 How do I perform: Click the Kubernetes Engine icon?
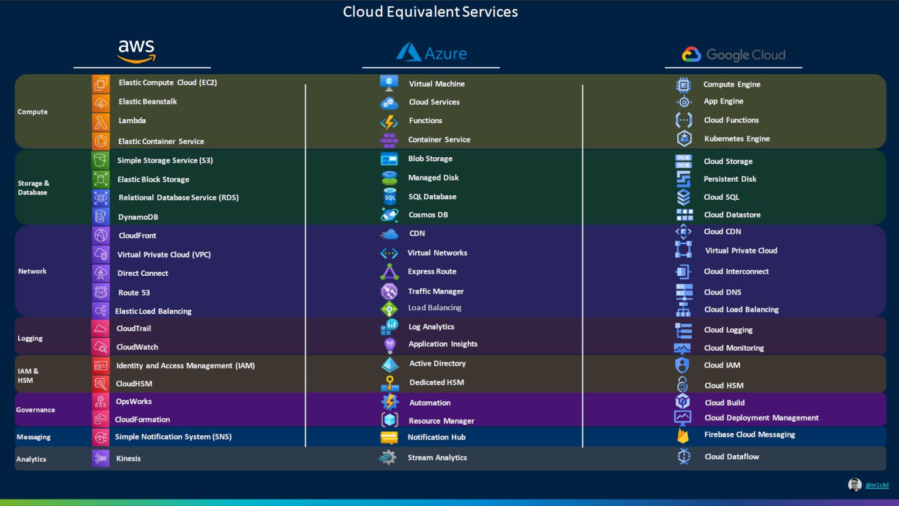pyautogui.click(x=684, y=138)
